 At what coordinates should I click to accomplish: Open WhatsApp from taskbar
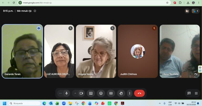point(109,103)
